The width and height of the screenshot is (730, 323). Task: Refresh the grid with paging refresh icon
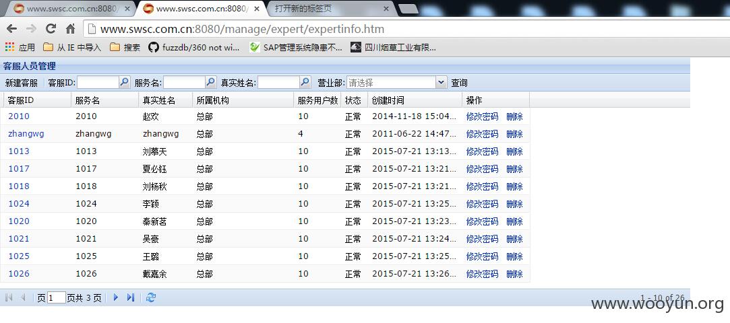151,297
